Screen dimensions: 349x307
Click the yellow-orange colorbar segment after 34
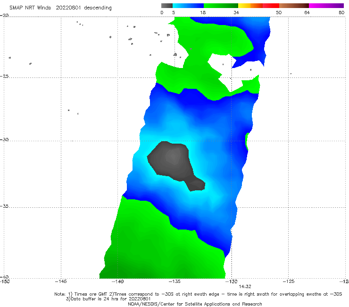pyautogui.click(x=250, y=6)
